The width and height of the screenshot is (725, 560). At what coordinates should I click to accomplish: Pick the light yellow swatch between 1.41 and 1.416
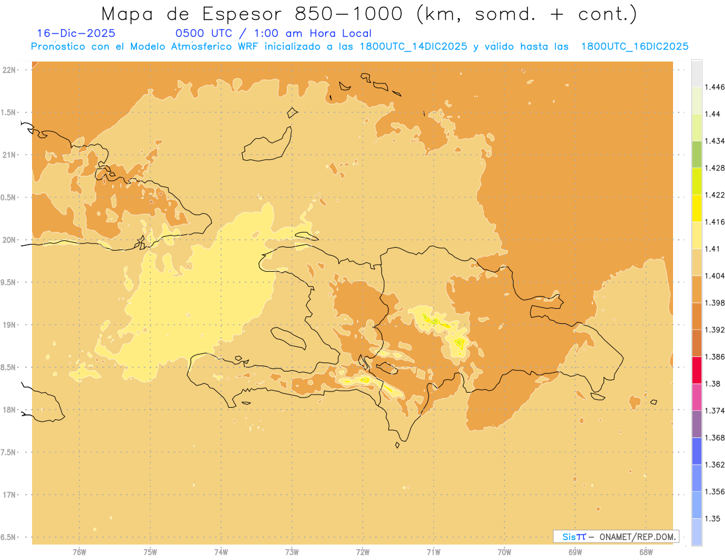point(697,235)
